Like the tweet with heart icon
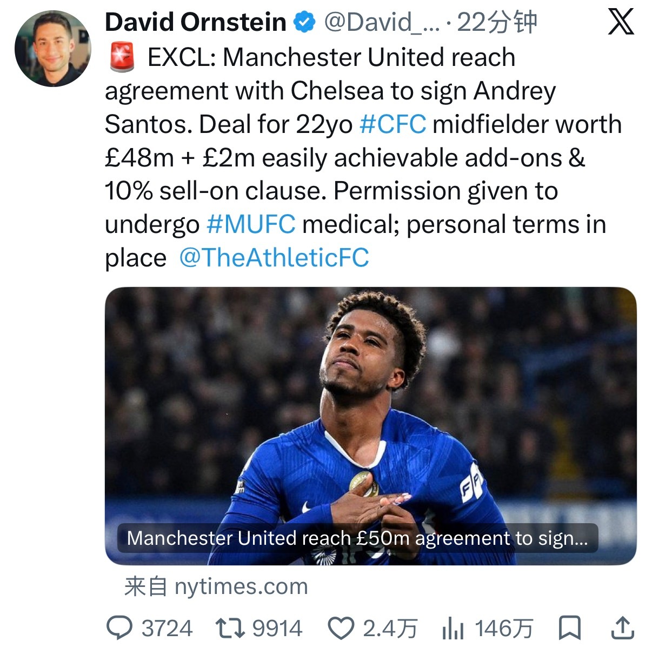The width and height of the screenshot is (652, 661). [341, 629]
